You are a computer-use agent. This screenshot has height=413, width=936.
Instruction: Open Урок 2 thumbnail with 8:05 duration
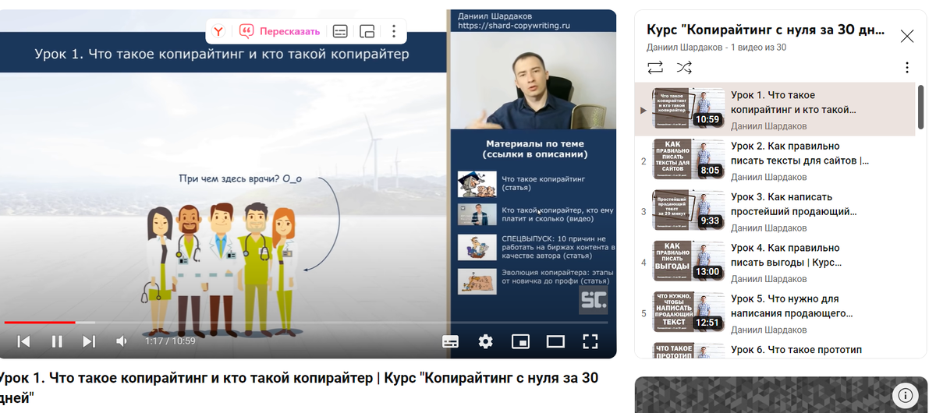689,160
